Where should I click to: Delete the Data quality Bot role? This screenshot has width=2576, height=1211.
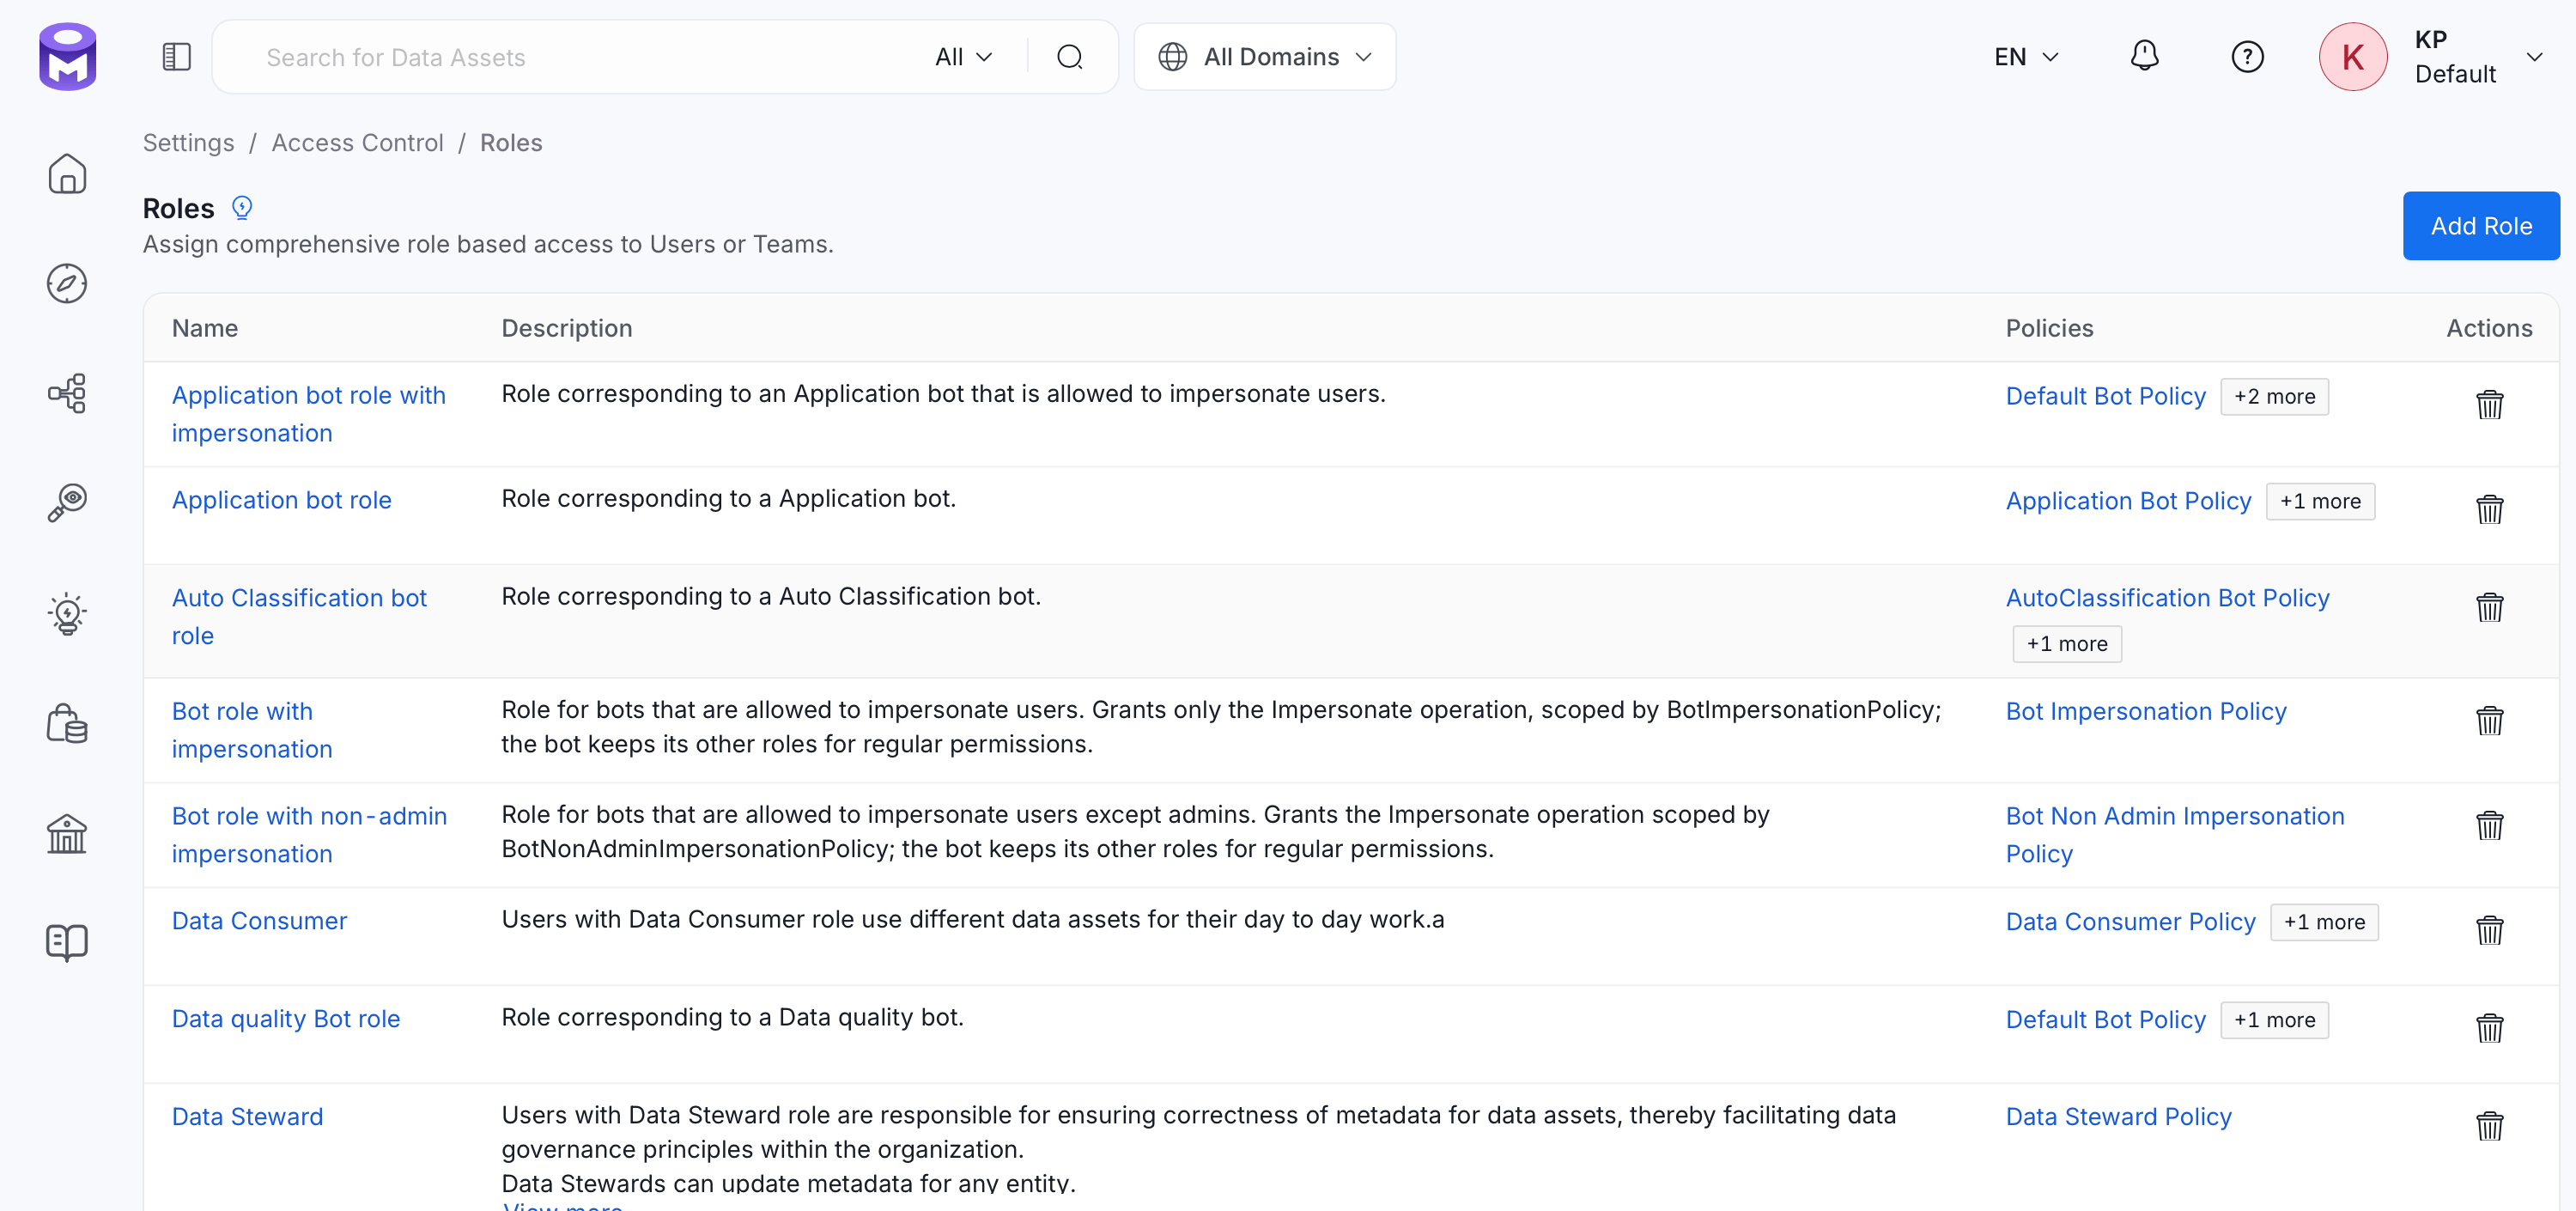(2489, 1028)
